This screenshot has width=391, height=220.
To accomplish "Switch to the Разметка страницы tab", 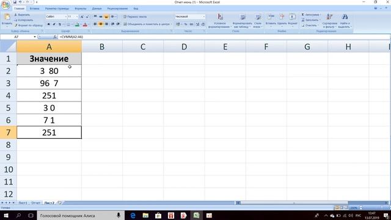I will click(57, 9).
